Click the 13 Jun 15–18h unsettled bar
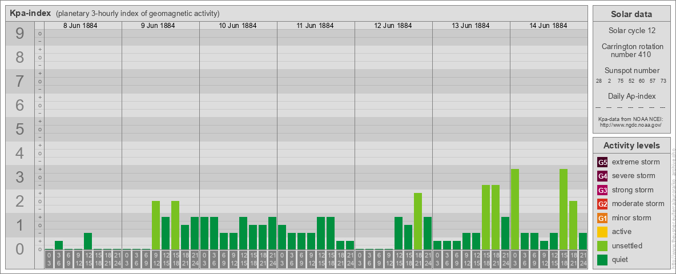Viewport: 676px width, 274px height. 486,217
